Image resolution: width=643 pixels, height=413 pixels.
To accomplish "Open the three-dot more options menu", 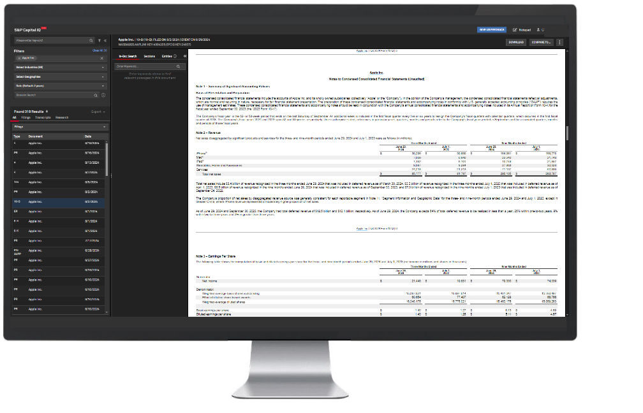I will [x=560, y=42].
